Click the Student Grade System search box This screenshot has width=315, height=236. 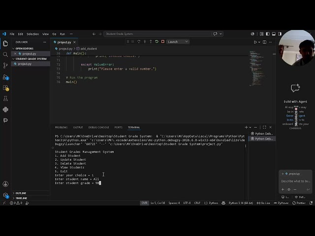(x=157, y=34)
